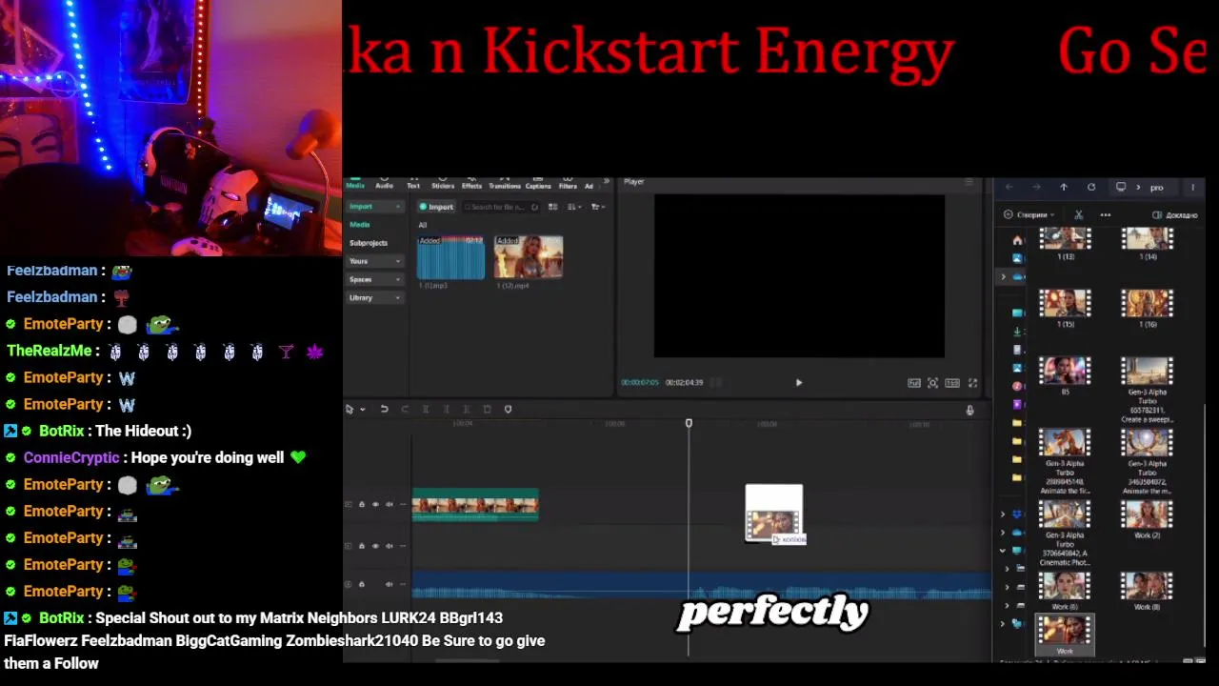Open the Stickers tab

(443, 184)
